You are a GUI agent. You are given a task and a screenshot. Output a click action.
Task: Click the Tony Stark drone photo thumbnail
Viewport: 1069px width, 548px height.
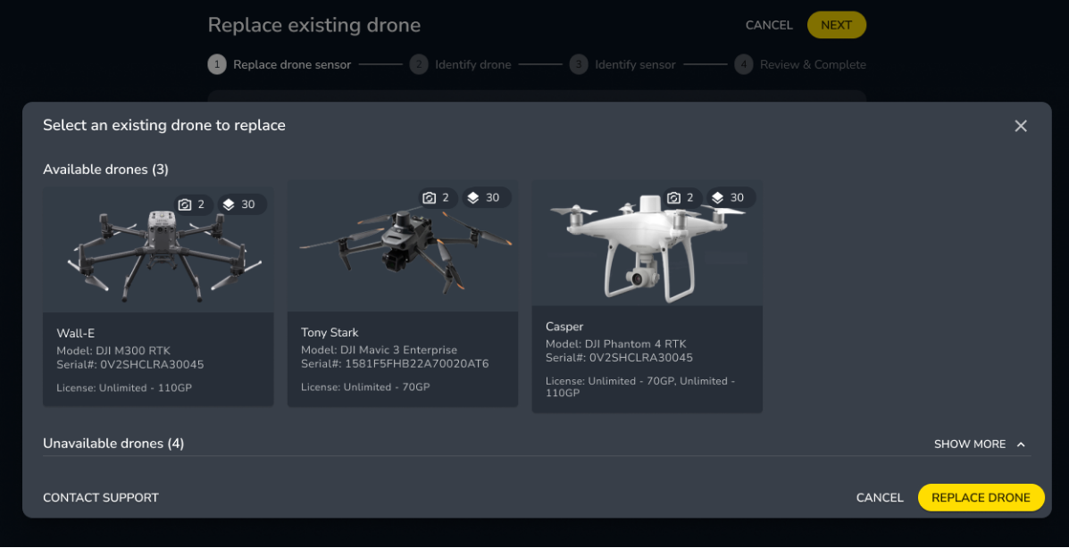(x=403, y=245)
